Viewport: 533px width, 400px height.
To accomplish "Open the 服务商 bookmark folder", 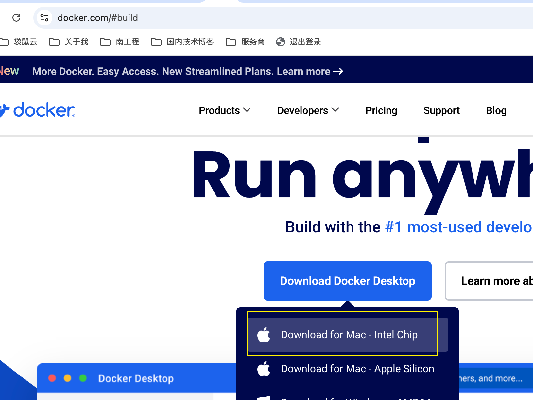I will [245, 42].
